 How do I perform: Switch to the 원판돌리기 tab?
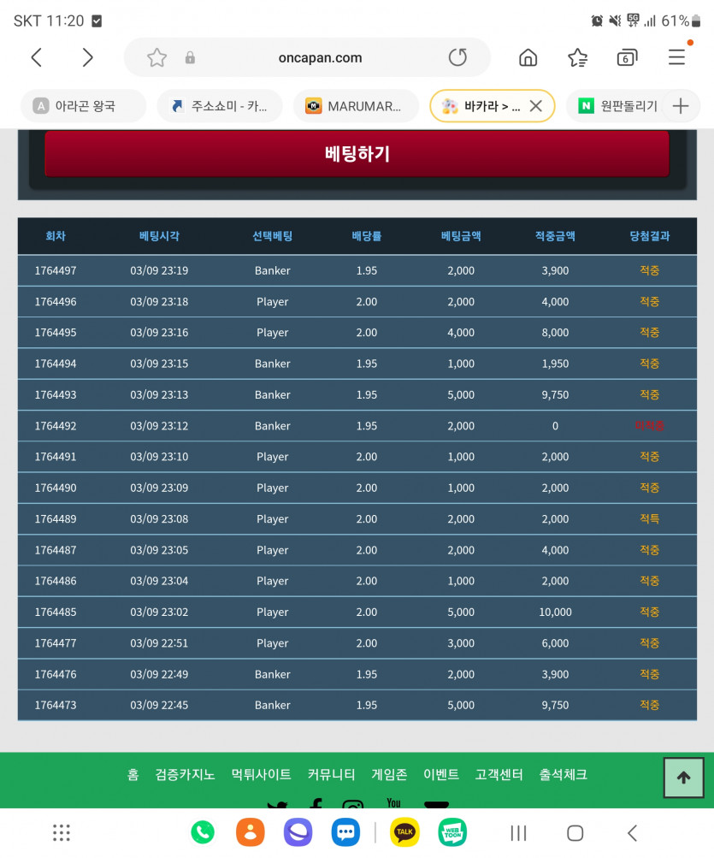[x=618, y=106]
